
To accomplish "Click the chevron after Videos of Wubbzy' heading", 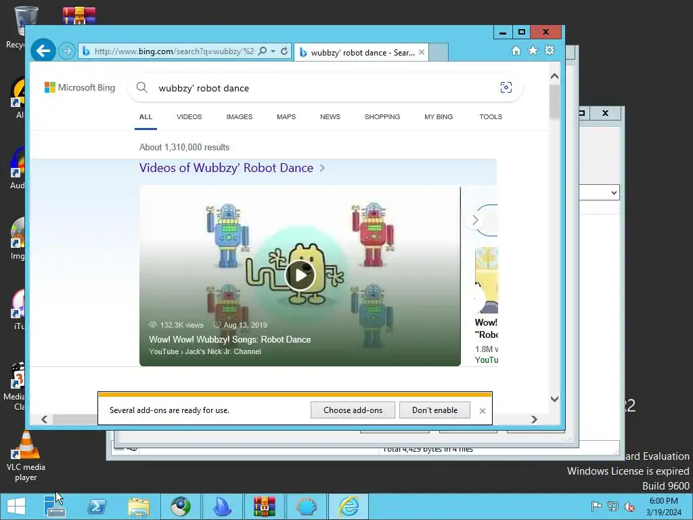I will 322,168.
